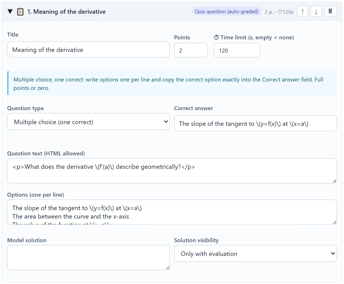344x284 pixels.
Task: Click the 'Options (one per line)' label
Action: pyautogui.click(x=36, y=195)
